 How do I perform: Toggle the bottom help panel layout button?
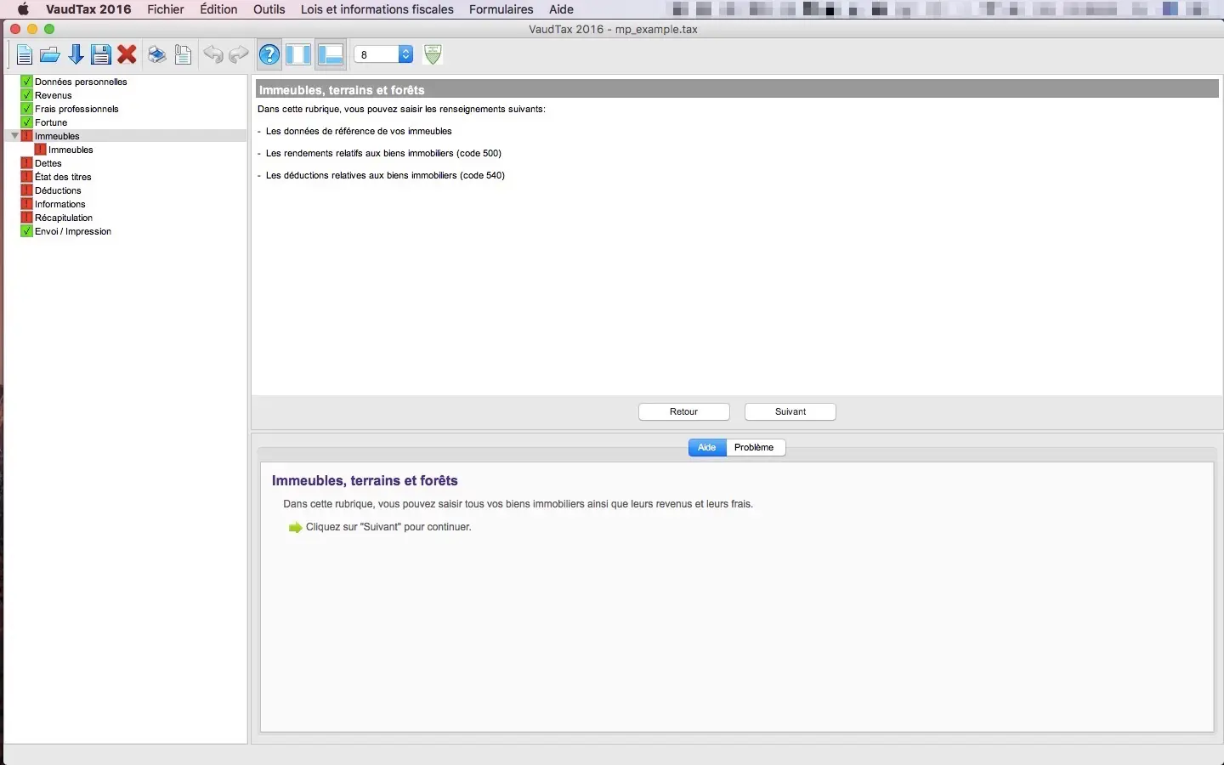(x=330, y=55)
